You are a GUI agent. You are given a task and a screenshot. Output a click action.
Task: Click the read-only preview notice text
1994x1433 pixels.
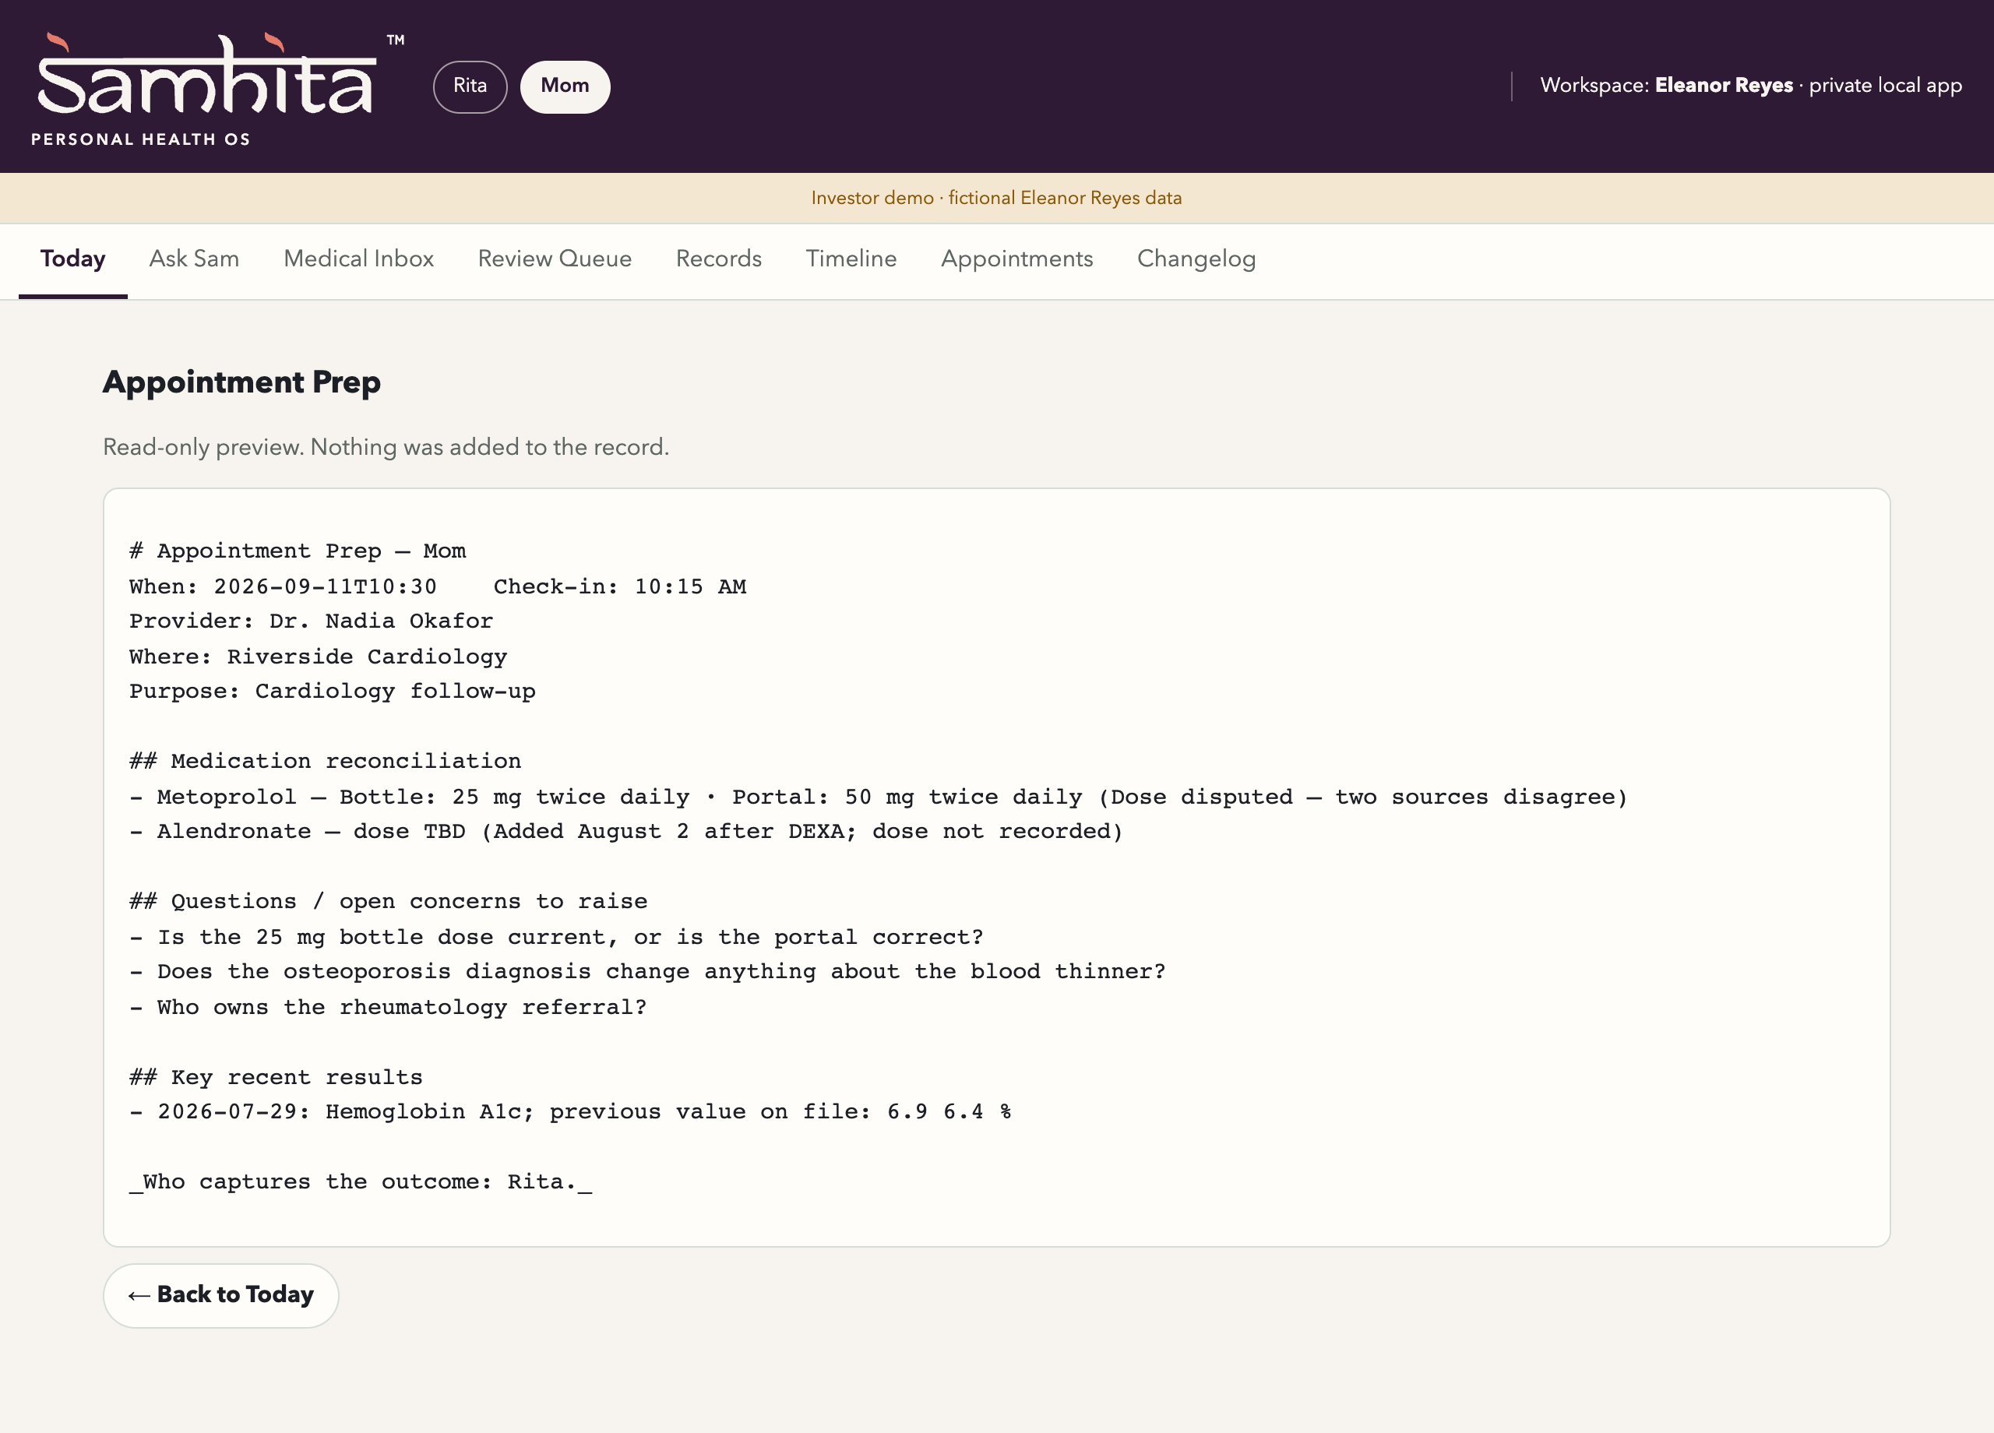(x=386, y=448)
